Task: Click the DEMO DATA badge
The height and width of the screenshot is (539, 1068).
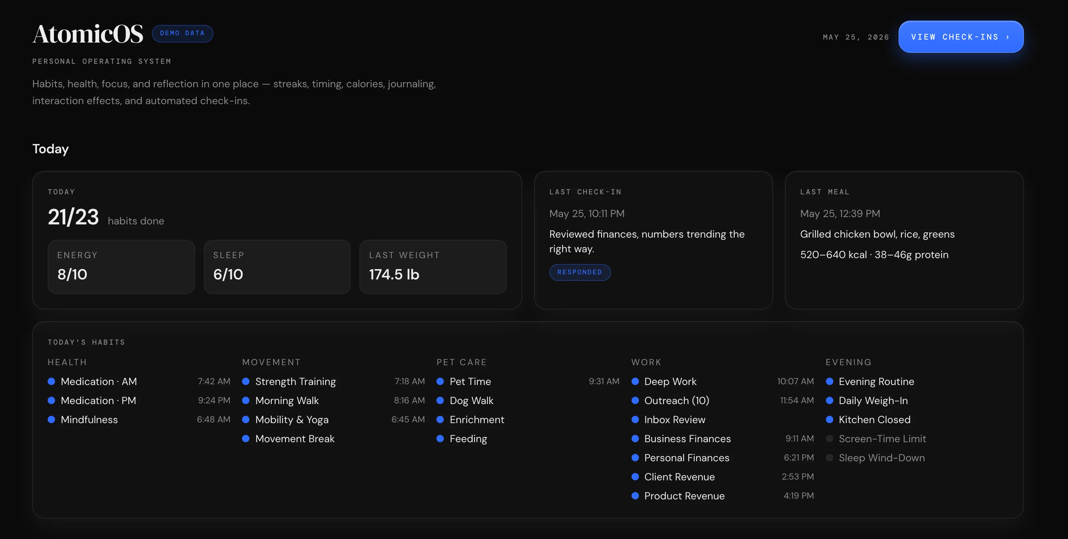Action: (x=182, y=33)
